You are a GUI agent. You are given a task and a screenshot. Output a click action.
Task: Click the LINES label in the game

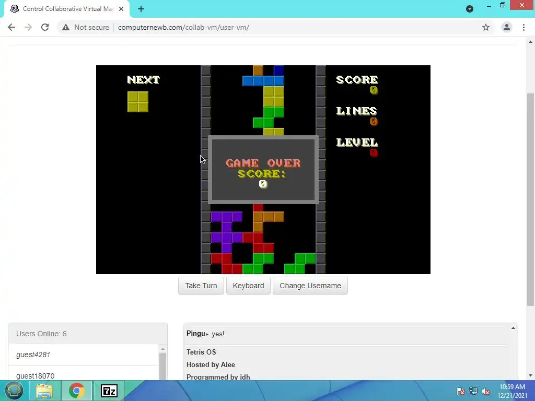click(356, 111)
